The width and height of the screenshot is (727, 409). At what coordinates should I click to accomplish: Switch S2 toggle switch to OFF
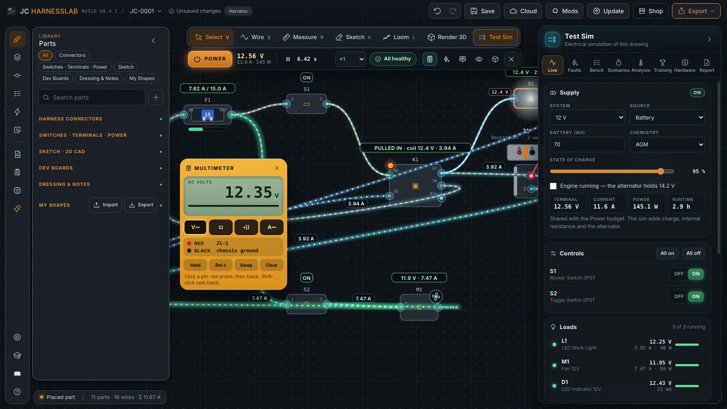pos(679,297)
